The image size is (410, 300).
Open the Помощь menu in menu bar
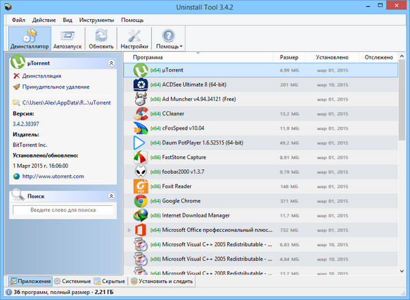click(x=132, y=20)
